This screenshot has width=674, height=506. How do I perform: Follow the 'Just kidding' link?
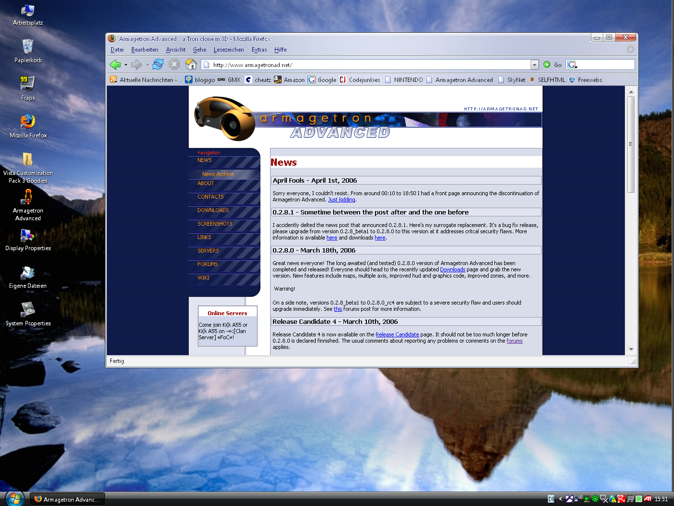(x=341, y=200)
